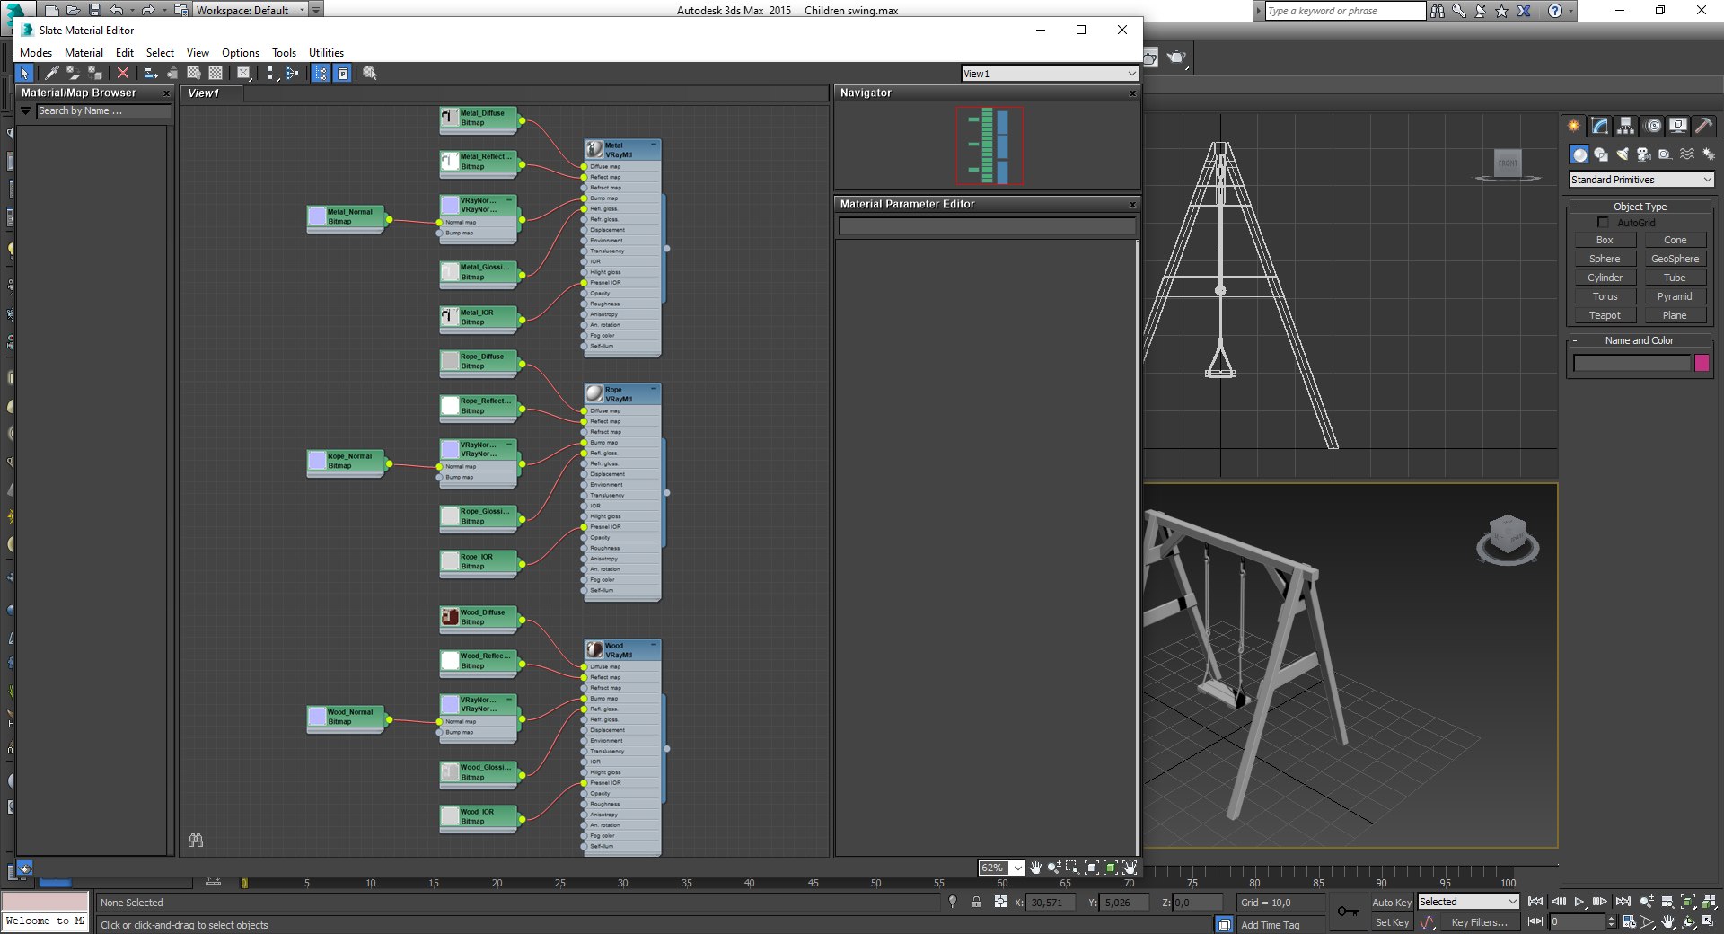Click the Play Animation button
Viewport: 1724px width, 934px height.
coord(1579,902)
